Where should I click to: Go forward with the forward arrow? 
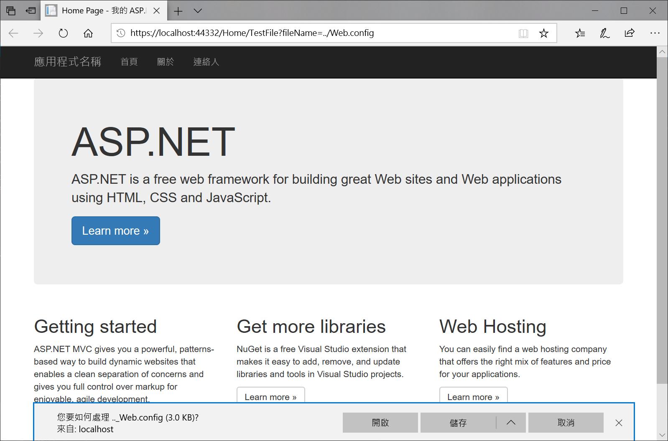pos(38,33)
